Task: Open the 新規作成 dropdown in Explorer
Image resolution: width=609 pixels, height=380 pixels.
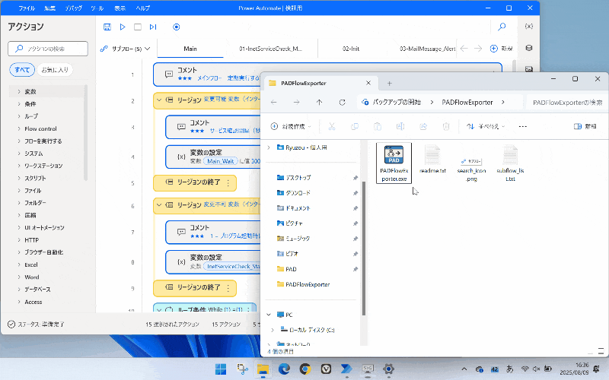Action: click(x=291, y=126)
